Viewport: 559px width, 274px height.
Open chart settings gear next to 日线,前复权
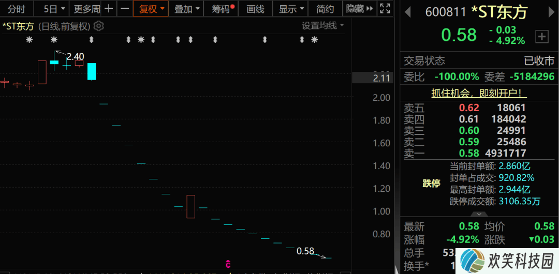[x=99, y=26]
